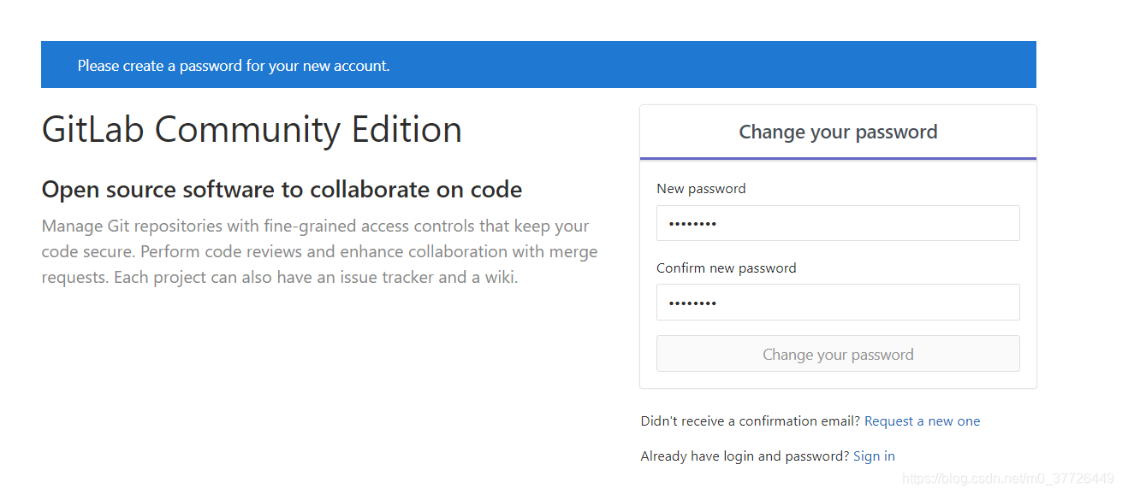Click the purple underline below the tab header
The width and height of the screenshot is (1122, 494).
[838, 159]
